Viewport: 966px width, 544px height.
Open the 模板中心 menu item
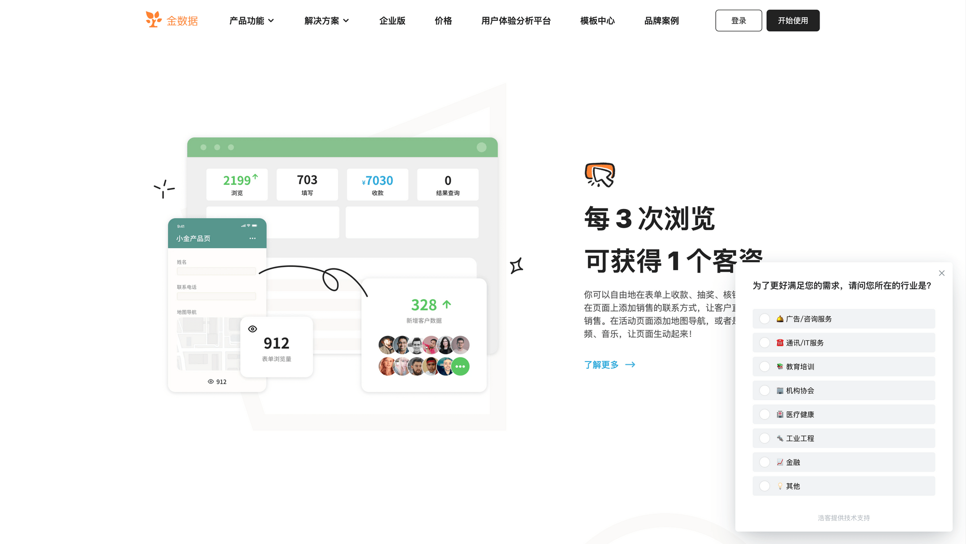pos(597,21)
